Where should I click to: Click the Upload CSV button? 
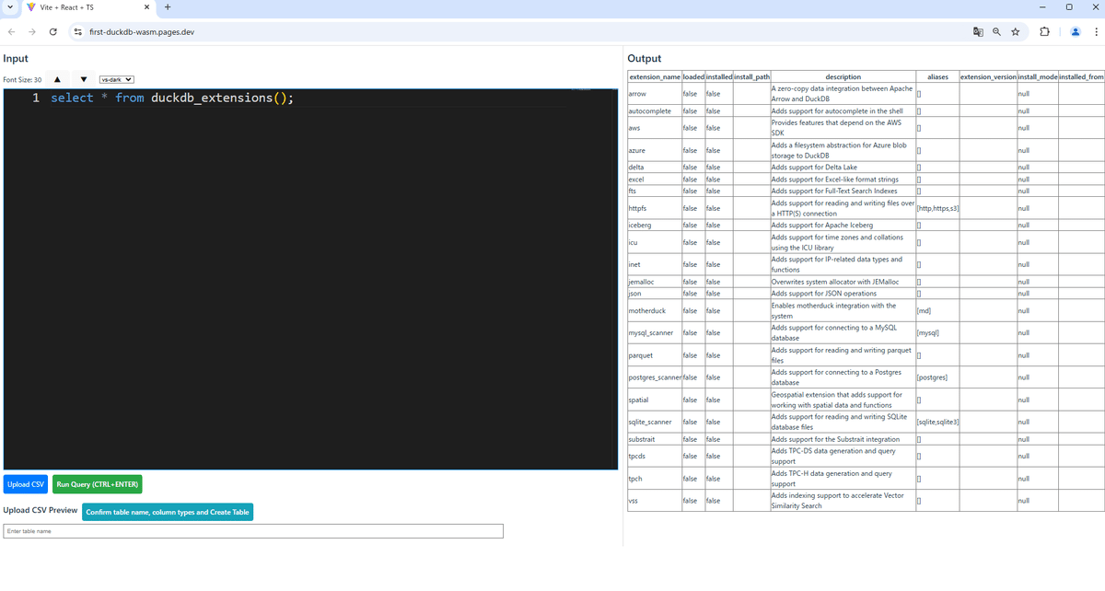(x=25, y=483)
